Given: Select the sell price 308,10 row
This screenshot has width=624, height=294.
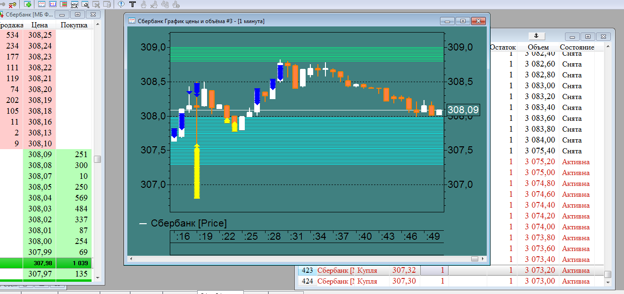Looking at the screenshot, I should [x=46, y=143].
